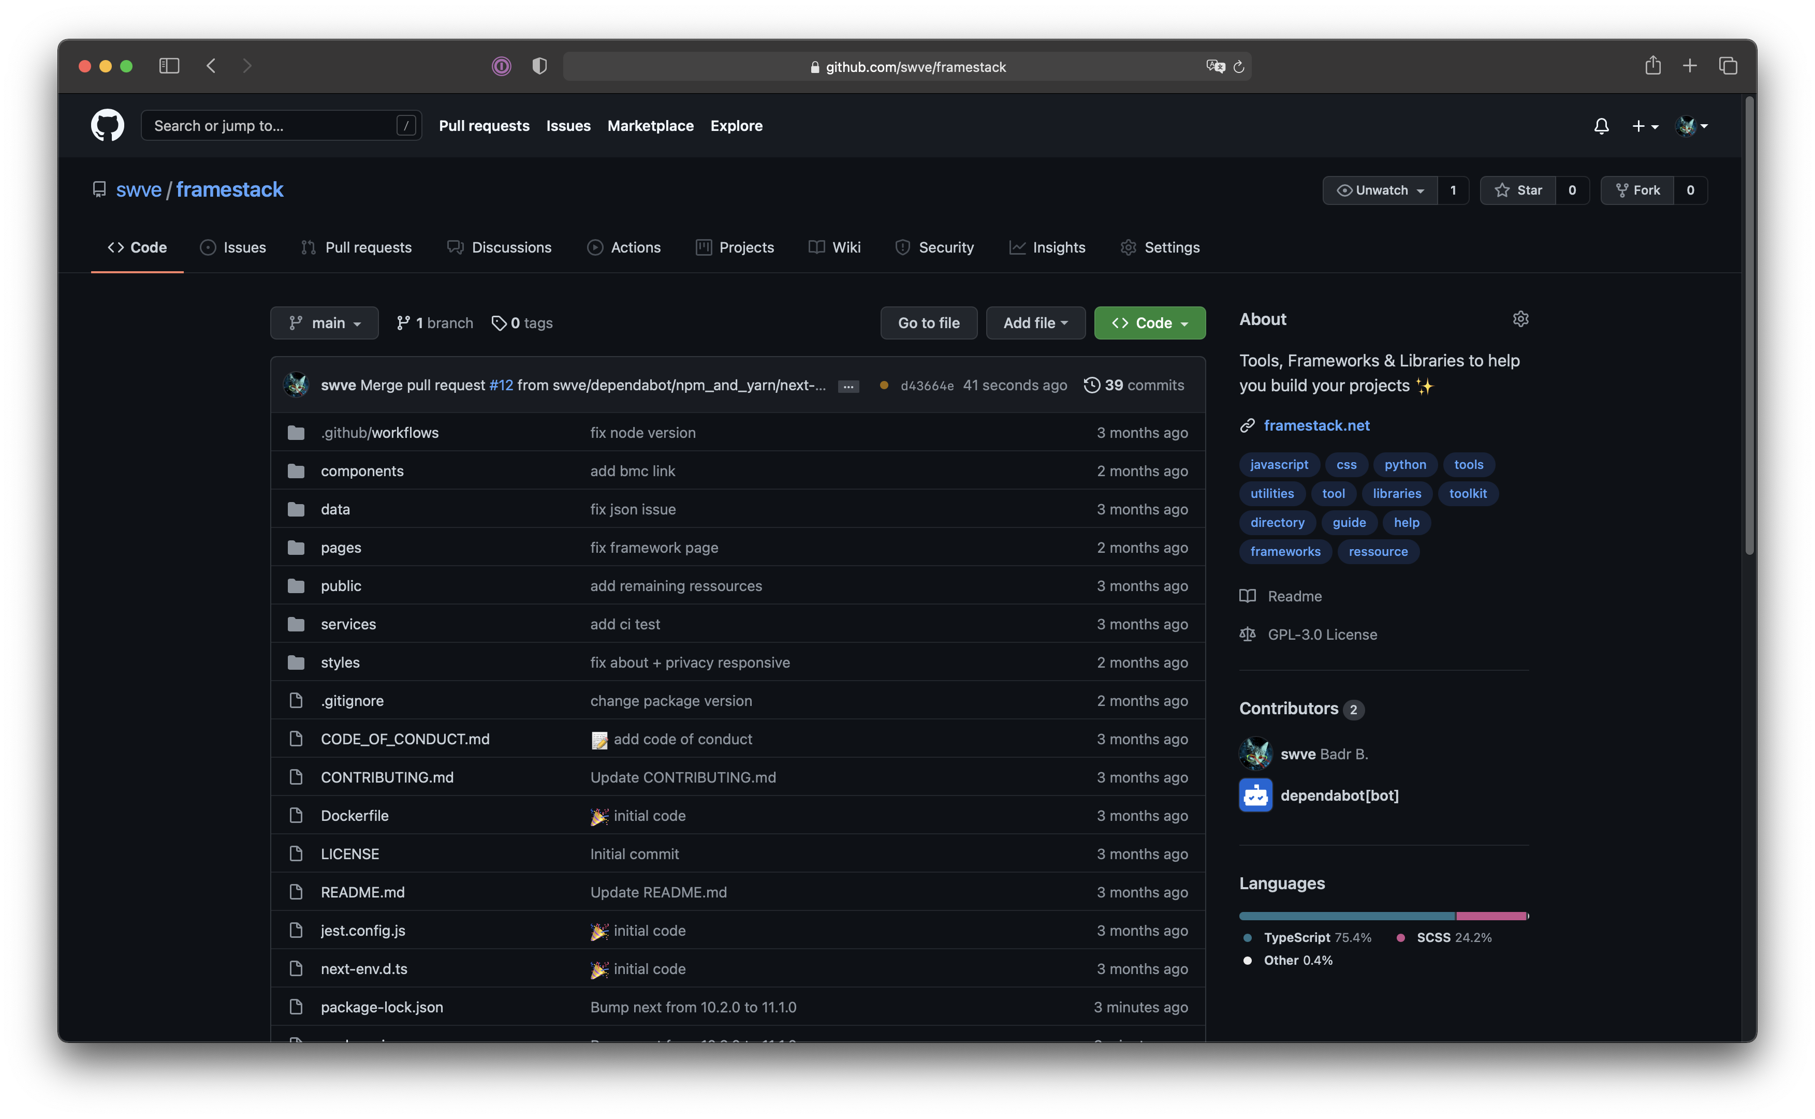Open Safari sidebar toggle icon

click(x=169, y=66)
